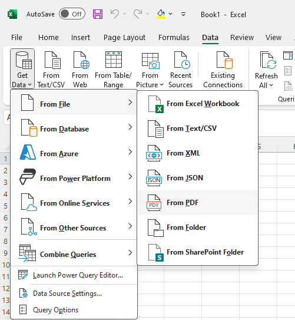Click the Get Data ribbon button

click(22, 68)
